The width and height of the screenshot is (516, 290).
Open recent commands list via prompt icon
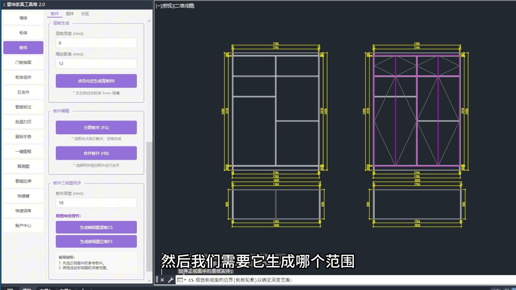coord(181,280)
